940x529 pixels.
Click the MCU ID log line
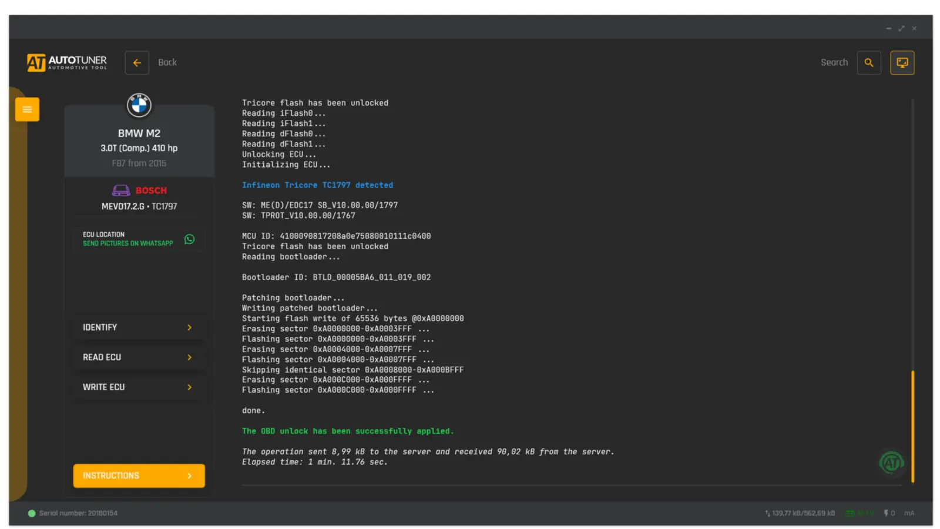[337, 236]
